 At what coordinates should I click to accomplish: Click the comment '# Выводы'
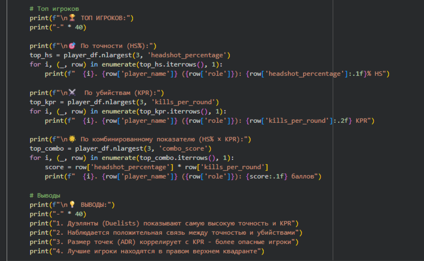pyautogui.click(x=45, y=195)
